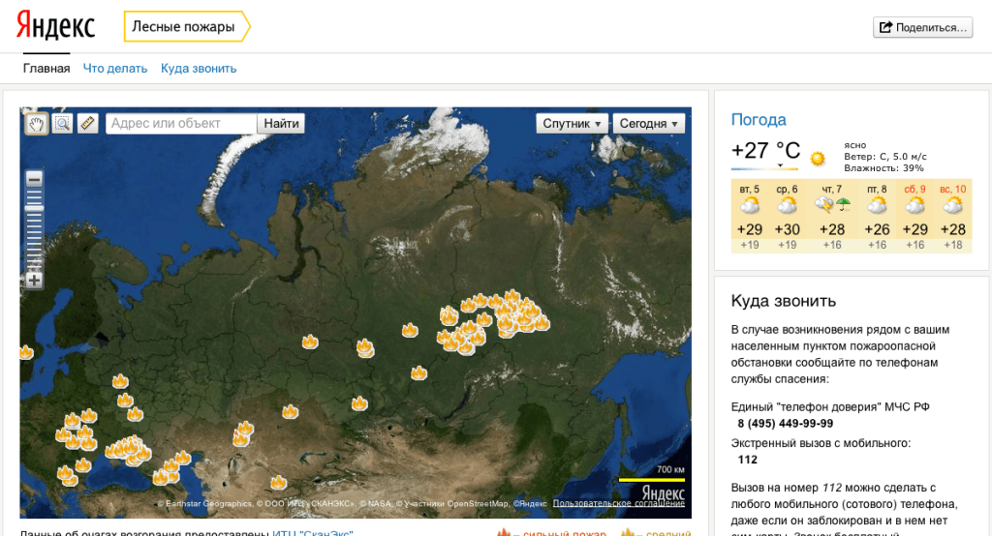
Task: Switch to the Куда звонить tab
Action: (199, 69)
